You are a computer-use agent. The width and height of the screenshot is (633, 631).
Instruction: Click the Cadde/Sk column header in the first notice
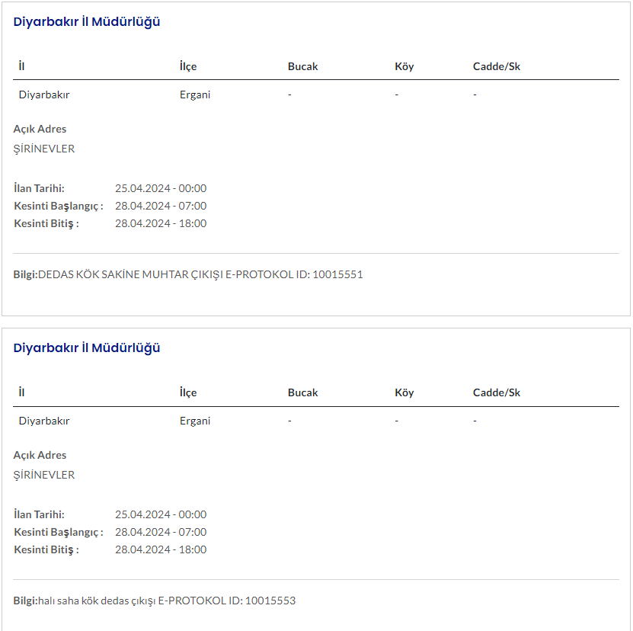(497, 66)
